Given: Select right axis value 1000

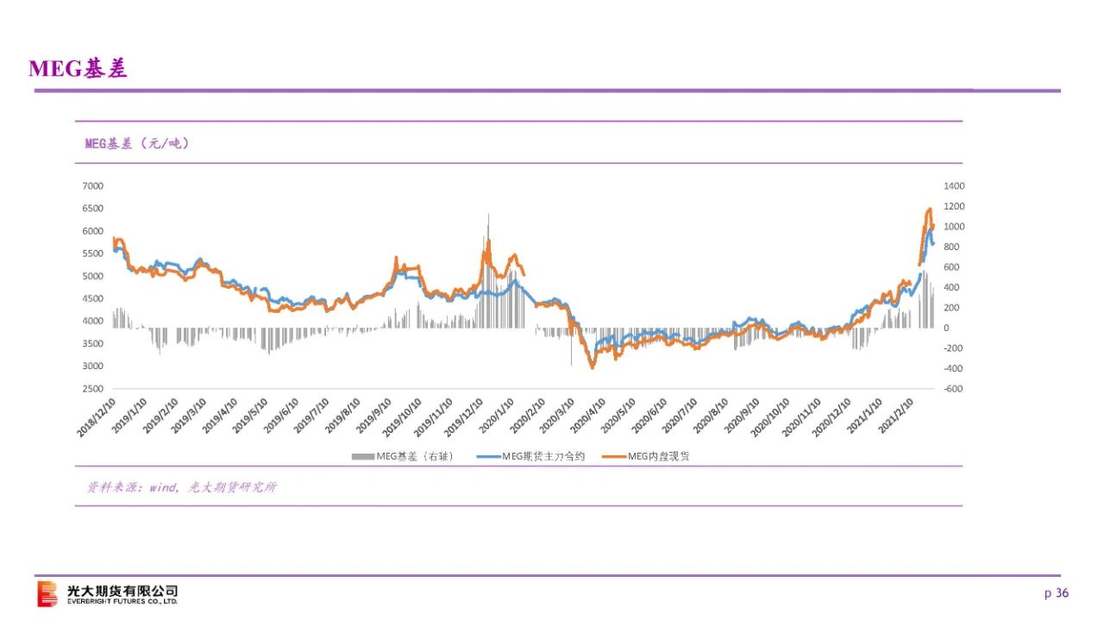Looking at the screenshot, I should [x=955, y=227].
